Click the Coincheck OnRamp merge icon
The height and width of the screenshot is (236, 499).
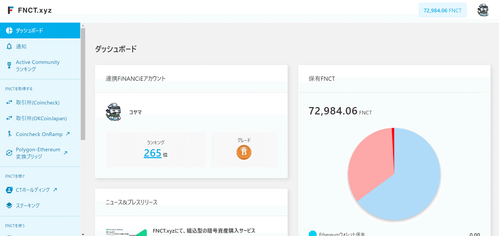coord(9,134)
